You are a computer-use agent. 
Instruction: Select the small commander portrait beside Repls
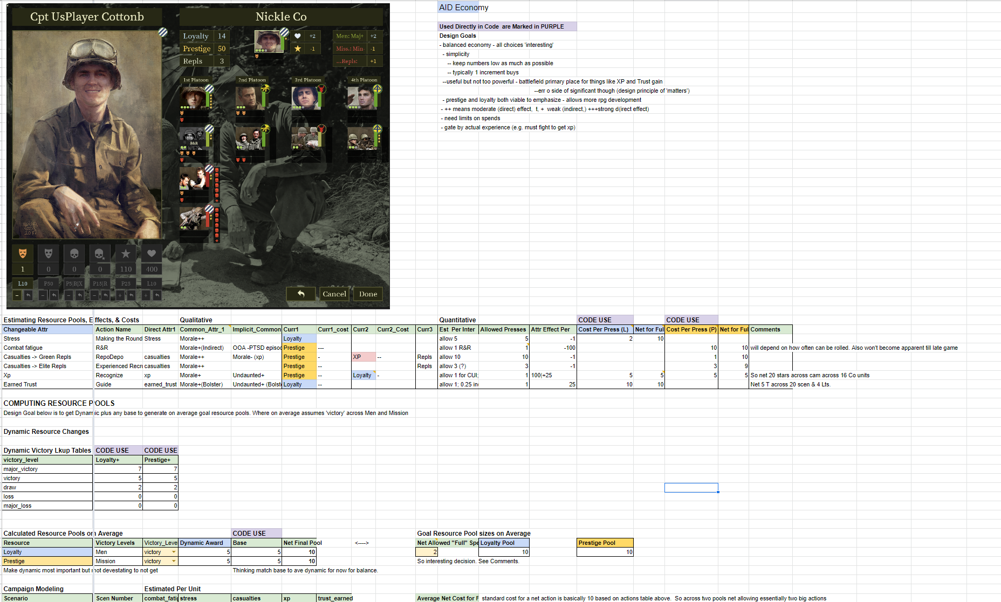click(x=269, y=41)
